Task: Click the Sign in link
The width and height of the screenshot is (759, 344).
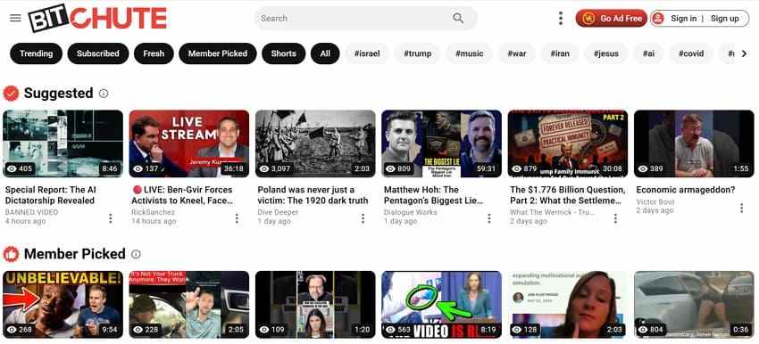Action: [683, 19]
